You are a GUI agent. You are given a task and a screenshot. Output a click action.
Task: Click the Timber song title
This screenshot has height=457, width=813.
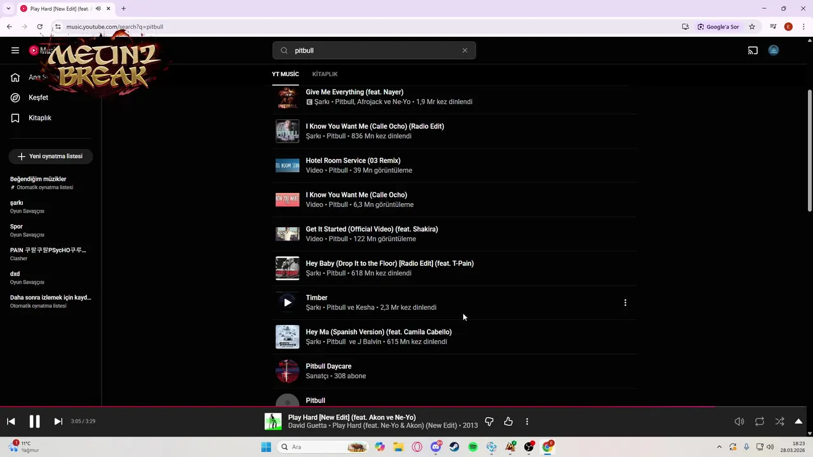click(316, 298)
